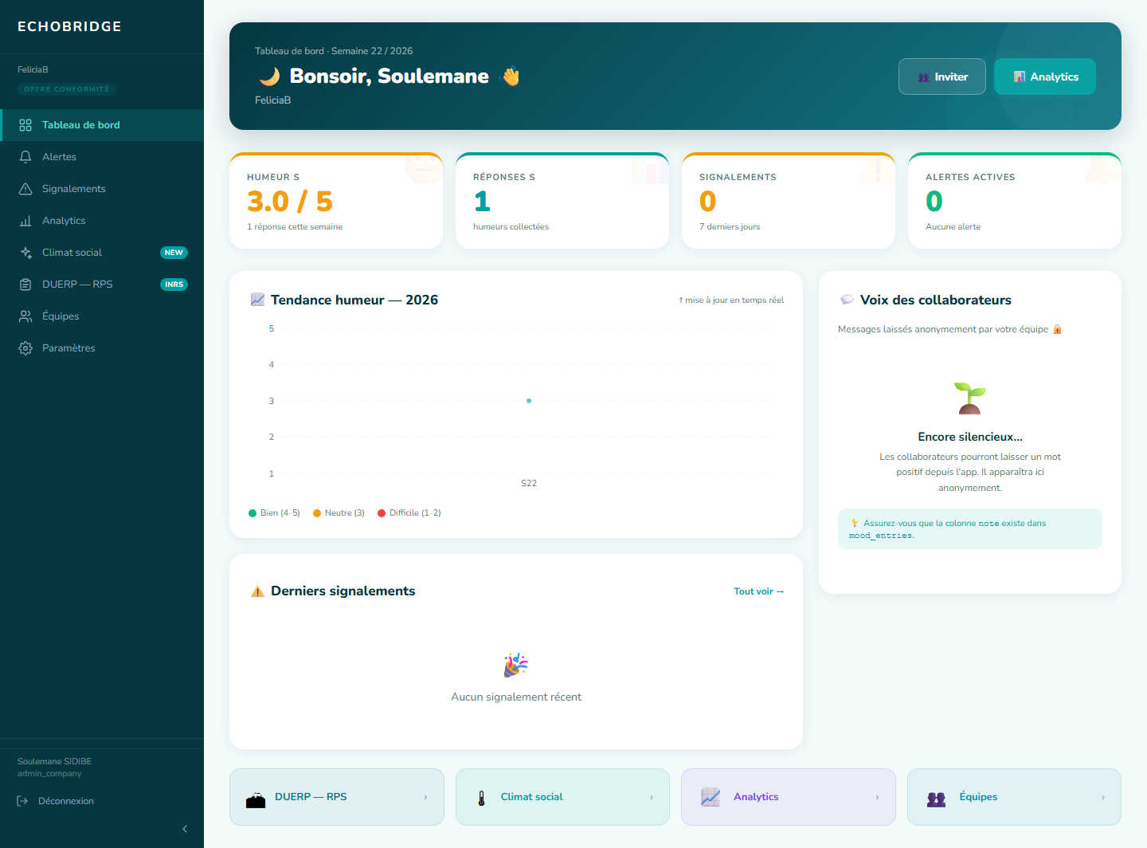Click the sparkle icon beside Climat social

point(25,253)
